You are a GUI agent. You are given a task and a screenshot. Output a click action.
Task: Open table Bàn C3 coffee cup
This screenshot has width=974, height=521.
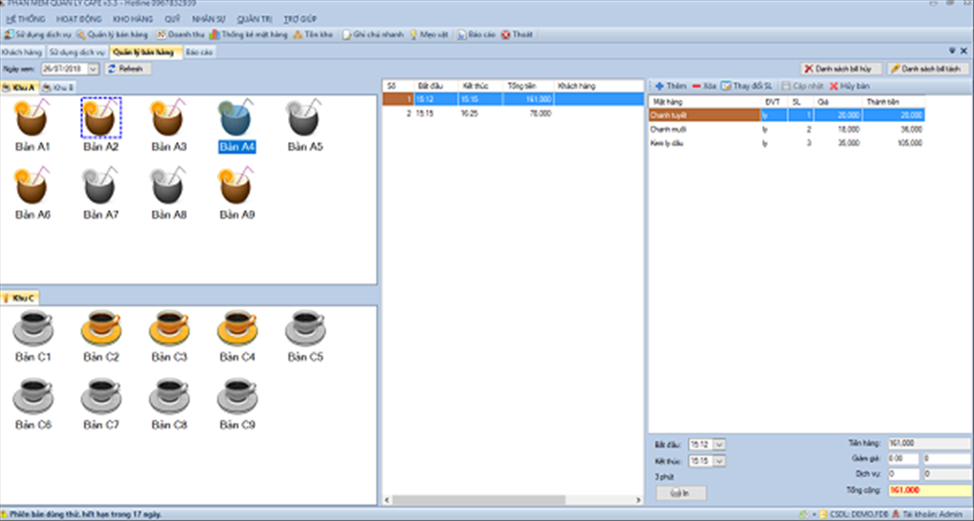pos(167,327)
